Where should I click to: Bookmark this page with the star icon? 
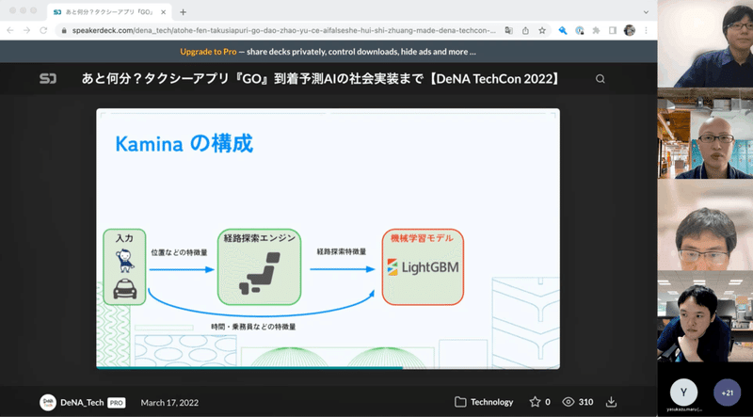[542, 30]
